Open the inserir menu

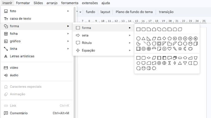(7, 3)
